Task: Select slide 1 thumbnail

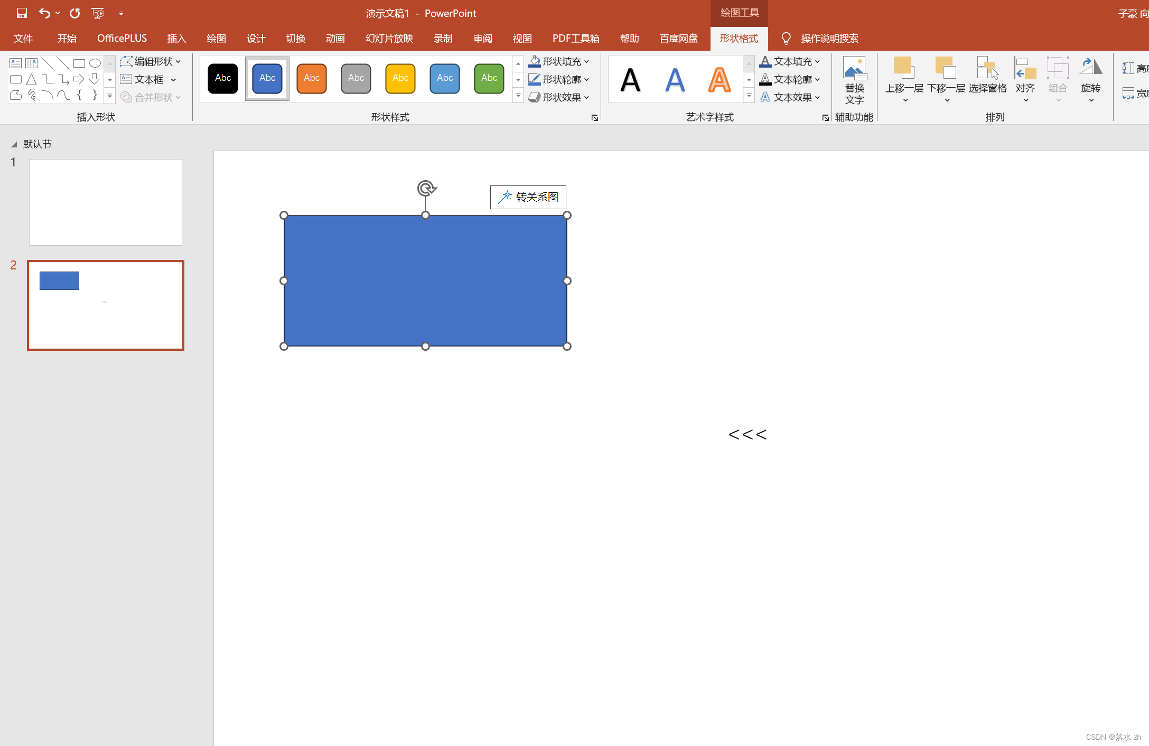Action: [x=106, y=202]
